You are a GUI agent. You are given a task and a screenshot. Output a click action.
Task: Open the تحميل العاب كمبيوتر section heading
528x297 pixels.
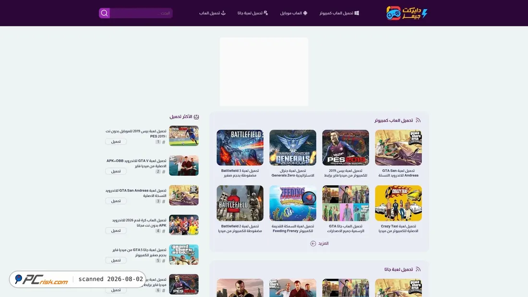tap(394, 120)
